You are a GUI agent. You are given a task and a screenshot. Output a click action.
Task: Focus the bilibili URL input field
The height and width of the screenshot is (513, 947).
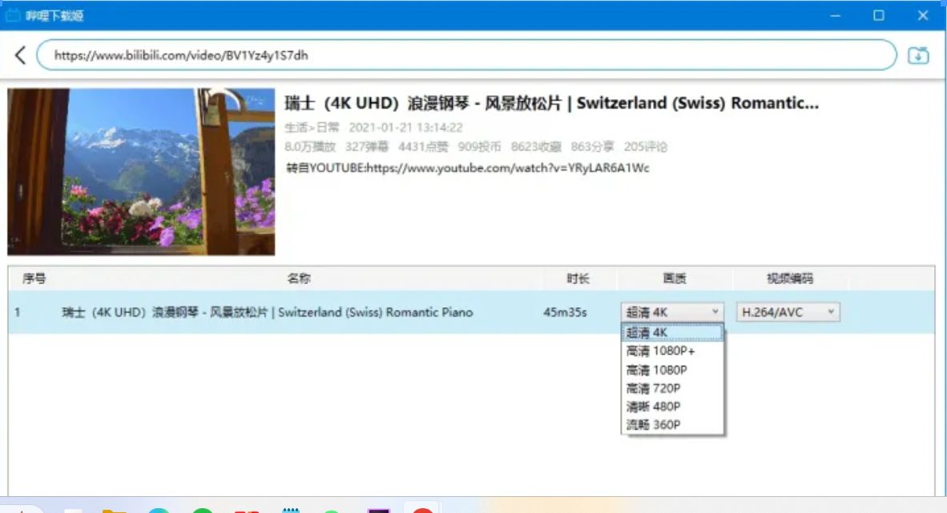pyautogui.click(x=466, y=55)
